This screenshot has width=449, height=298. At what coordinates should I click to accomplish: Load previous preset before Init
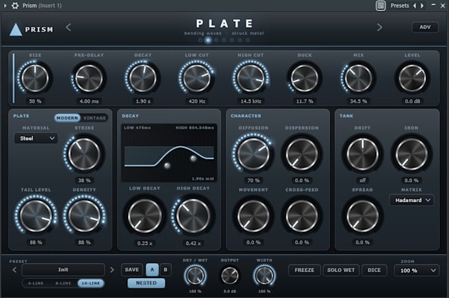[x=15, y=270]
